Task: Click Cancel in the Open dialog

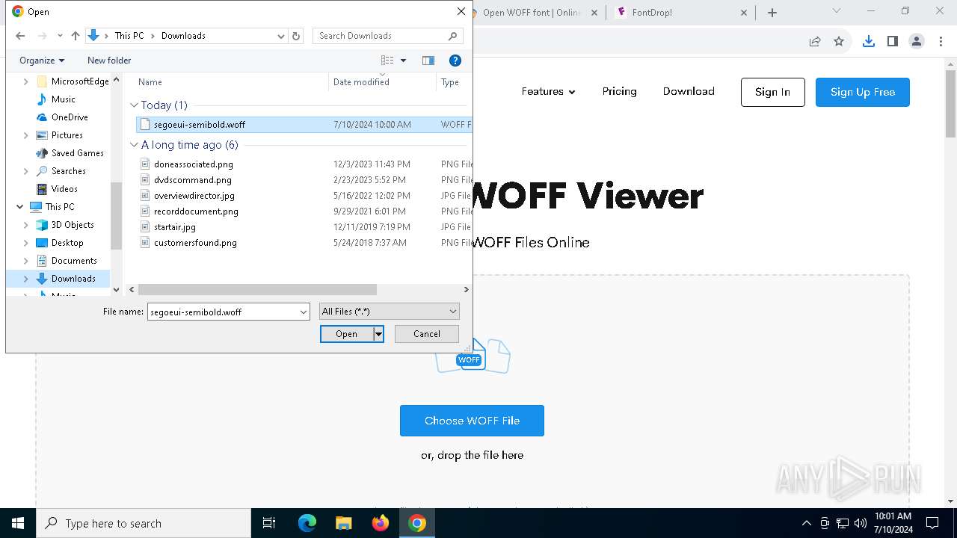Action: [427, 334]
